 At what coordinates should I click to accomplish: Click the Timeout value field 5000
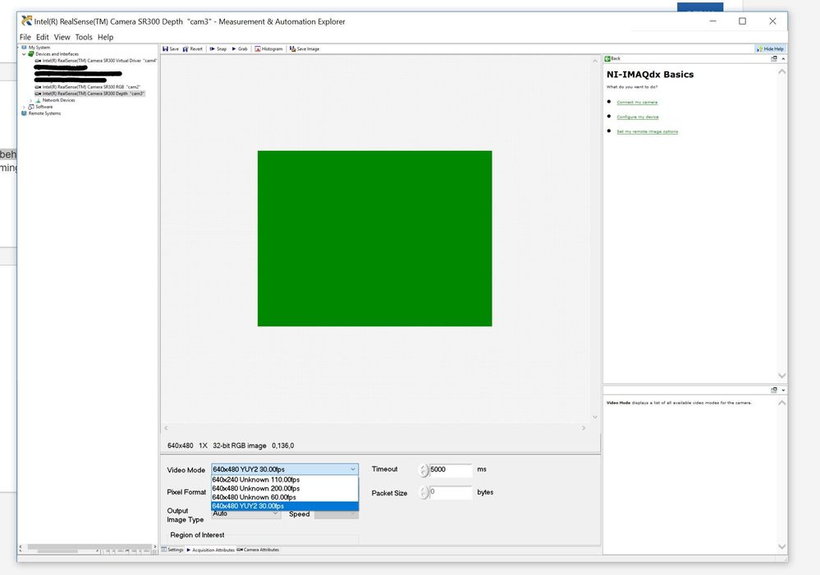tap(451, 469)
